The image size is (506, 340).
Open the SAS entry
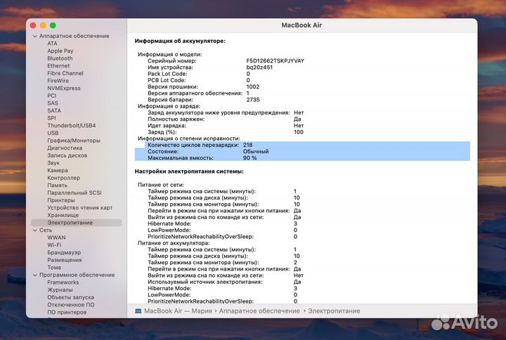[x=53, y=103]
